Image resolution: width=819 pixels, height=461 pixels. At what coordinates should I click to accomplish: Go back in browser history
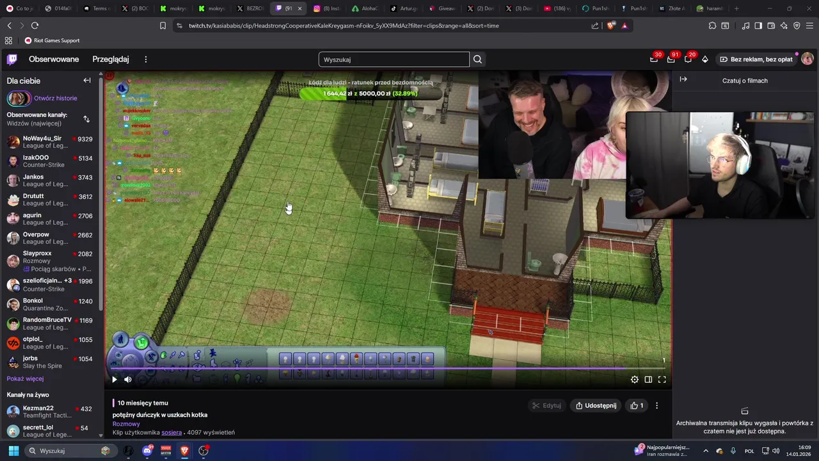pos(9,26)
